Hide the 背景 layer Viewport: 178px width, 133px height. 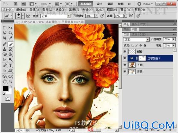[125, 71]
